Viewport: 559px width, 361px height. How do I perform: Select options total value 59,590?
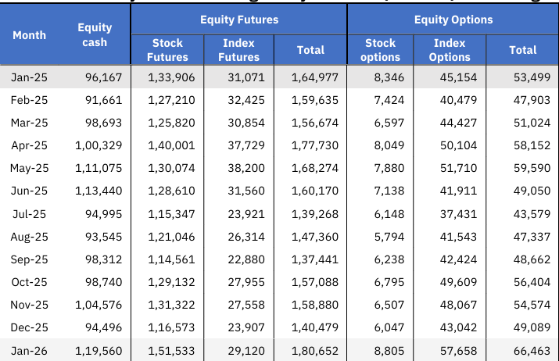coord(532,168)
